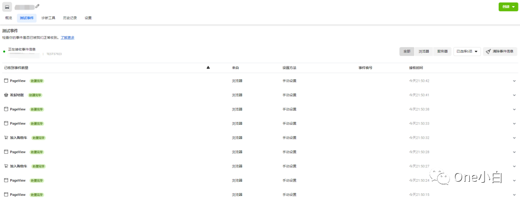
Task: Click the 加入购物车 event name at 21:50:27
Action: (x=19, y=166)
